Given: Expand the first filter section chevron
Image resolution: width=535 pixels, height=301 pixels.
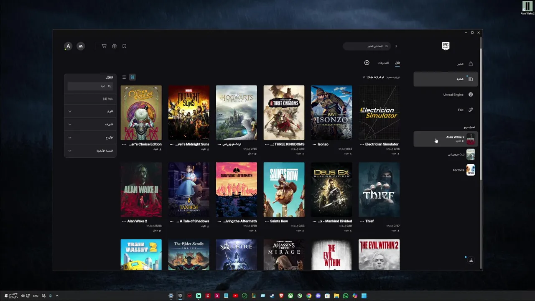Looking at the screenshot, I should coord(70,111).
